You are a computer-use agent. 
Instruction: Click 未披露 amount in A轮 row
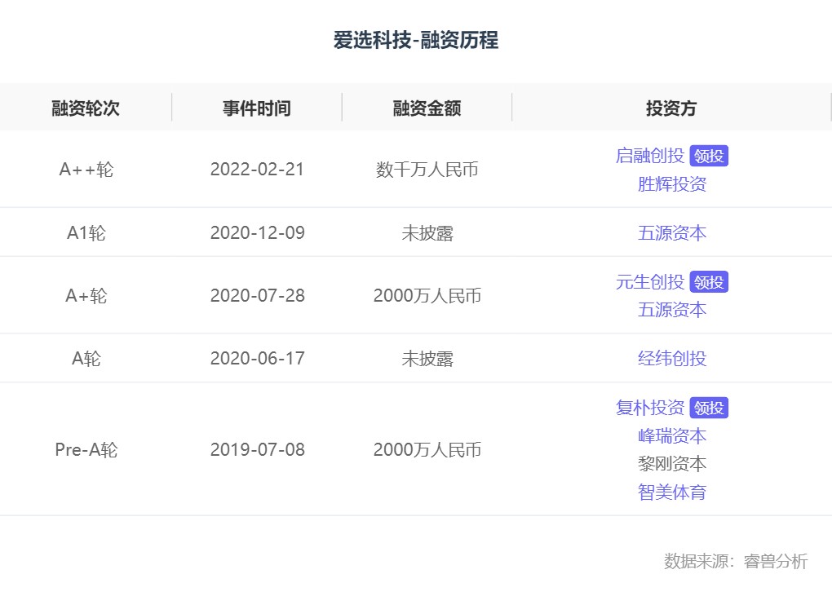427,359
